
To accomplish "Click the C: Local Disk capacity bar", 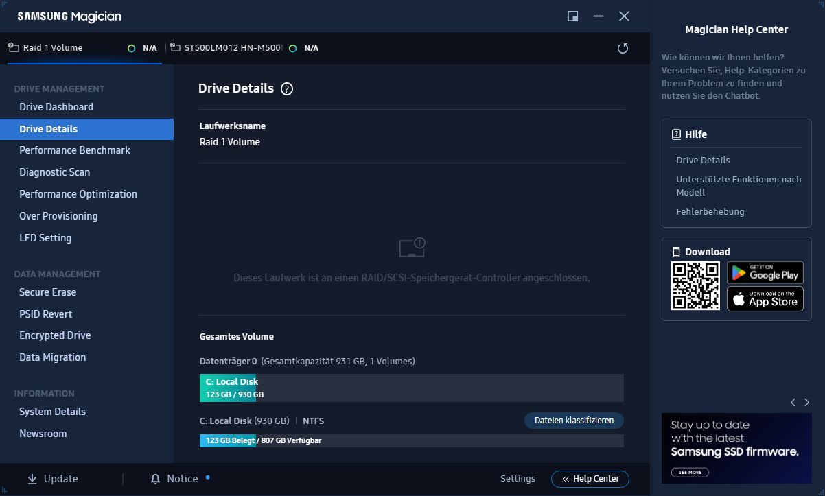I will (411, 388).
